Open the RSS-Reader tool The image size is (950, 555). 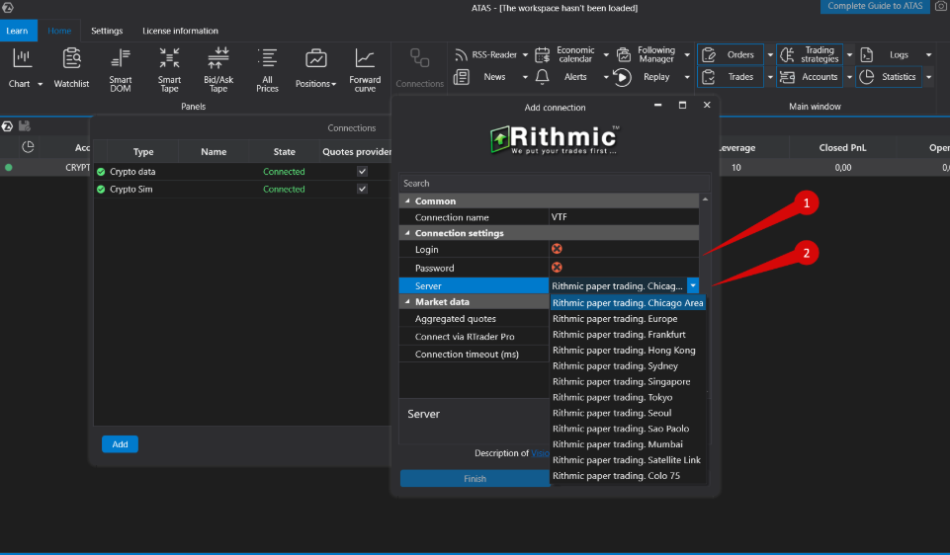(486, 54)
